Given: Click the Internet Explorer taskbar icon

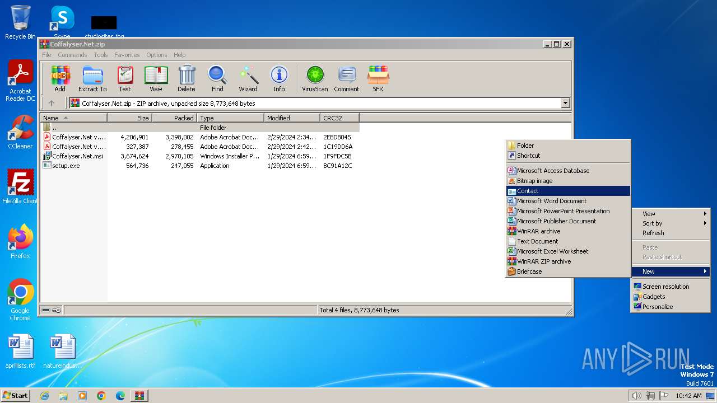Looking at the screenshot, I should pyautogui.click(x=44, y=396).
